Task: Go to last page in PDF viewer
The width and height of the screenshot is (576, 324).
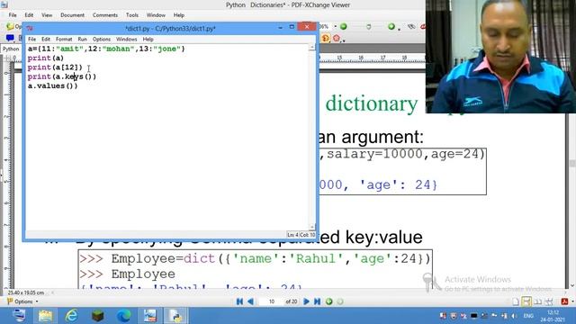Action: (x=318, y=301)
